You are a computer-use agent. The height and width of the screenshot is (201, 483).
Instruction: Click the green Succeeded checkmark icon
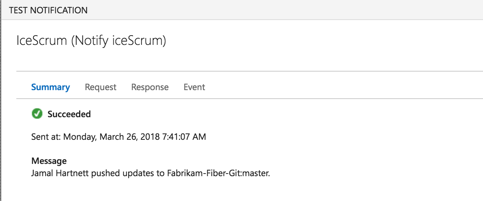pos(37,114)
